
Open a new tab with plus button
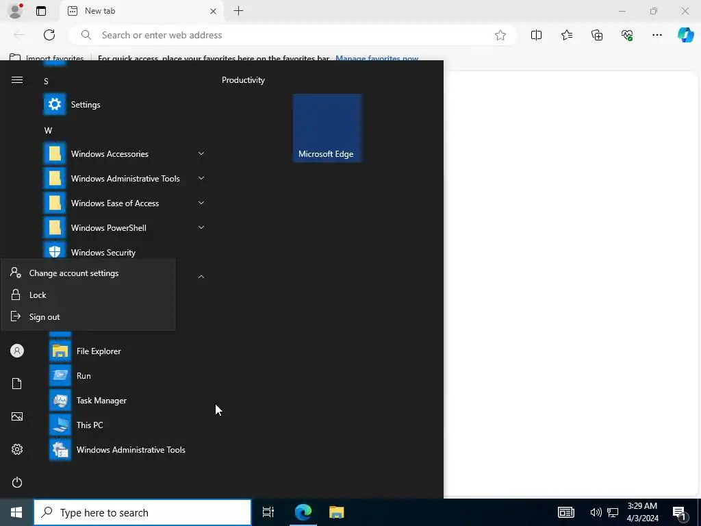click(239, 11)
